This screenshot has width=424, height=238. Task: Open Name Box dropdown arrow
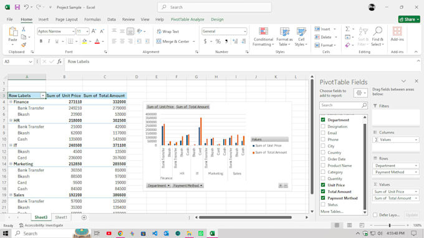[x=31, y=62]
